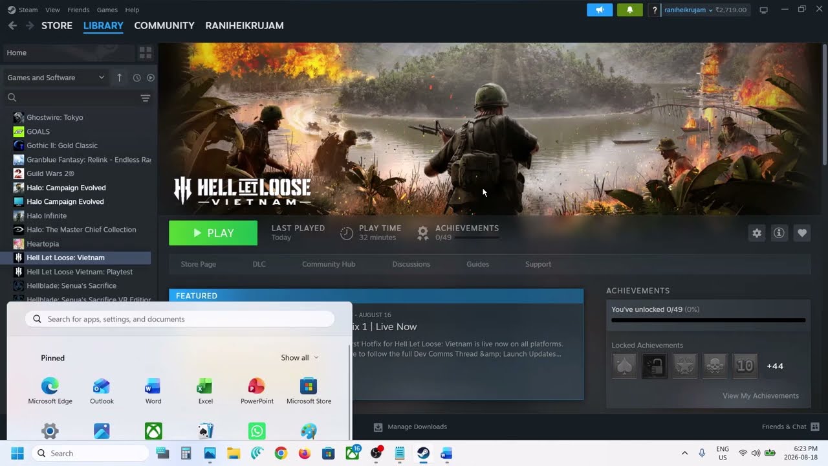Viewport: 828px width, 466px height.
Task: Open the Support link
Action: (538, 264)
